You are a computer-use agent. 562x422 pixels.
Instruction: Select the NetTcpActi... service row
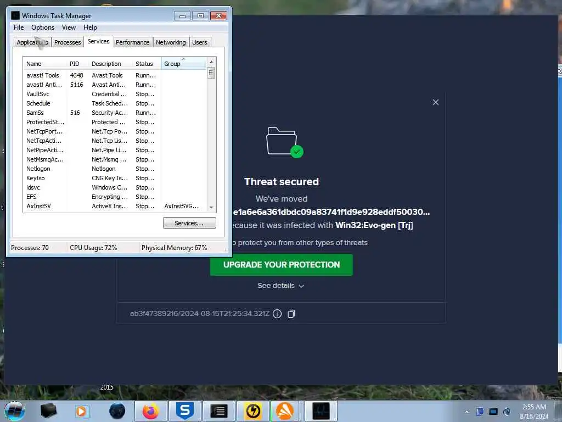coord(115,141)
